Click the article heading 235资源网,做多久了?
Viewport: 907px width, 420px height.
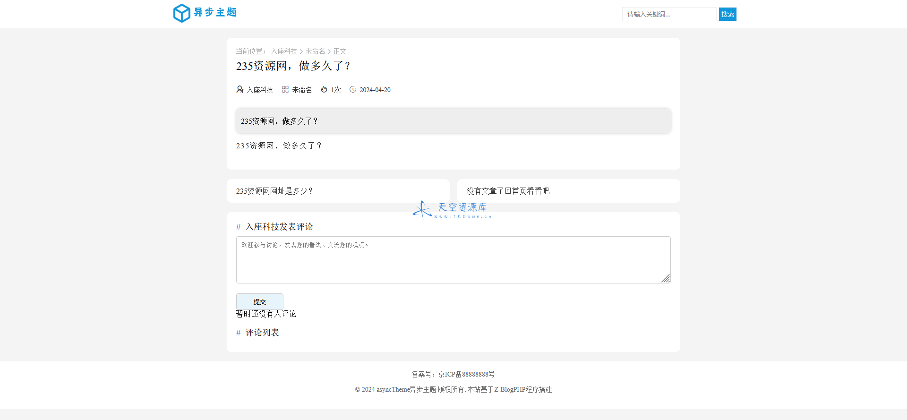point(293,66)
